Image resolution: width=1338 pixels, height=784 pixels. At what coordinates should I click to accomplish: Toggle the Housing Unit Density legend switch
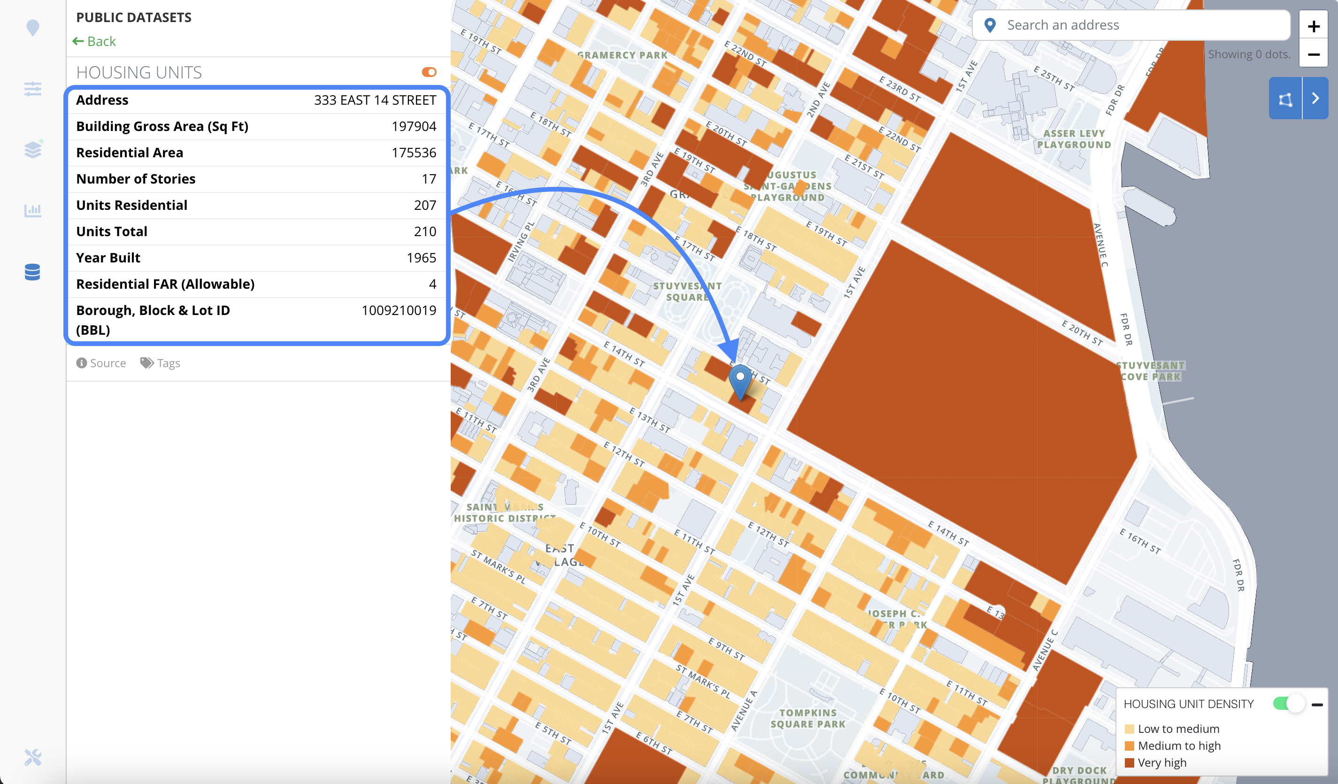click(1289, 704)
